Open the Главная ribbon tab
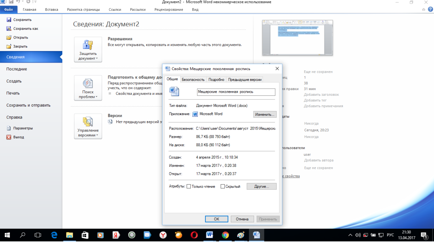Image resolution: width=434 pixels, height=242 pixels. pos(29,9)
